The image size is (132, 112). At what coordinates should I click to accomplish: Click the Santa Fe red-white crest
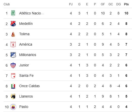13,76
